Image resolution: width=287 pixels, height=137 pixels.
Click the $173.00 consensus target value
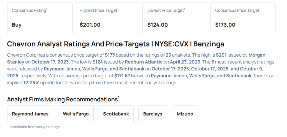(x=225, y=25)
